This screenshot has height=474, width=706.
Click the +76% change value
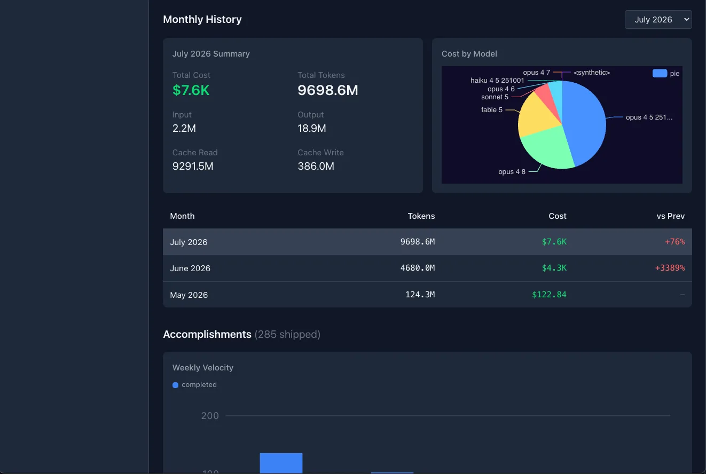[675, 242]
